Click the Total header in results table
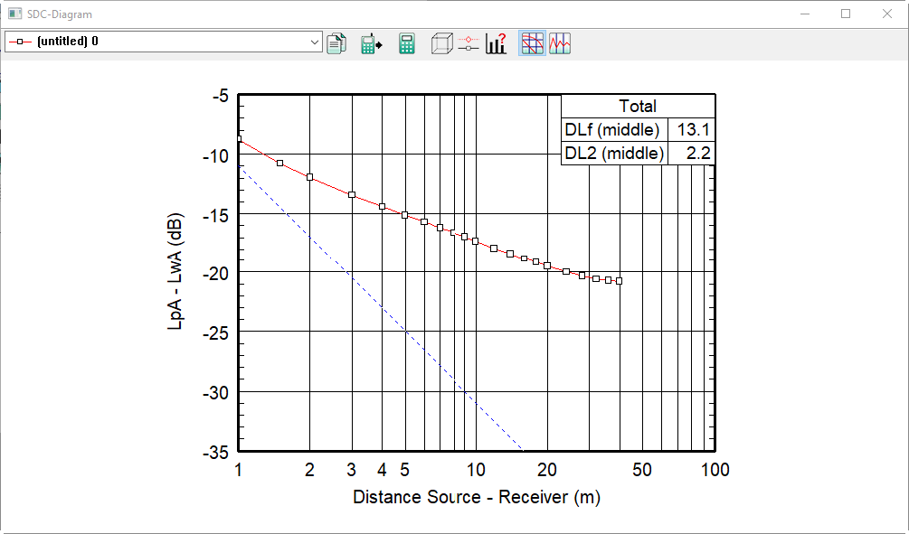Viewport: 909px width, 534px height. (638, 107)
